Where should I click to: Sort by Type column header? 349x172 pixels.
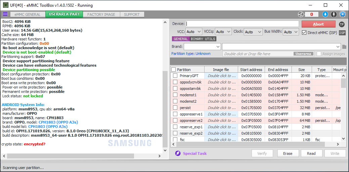[x=322, y=70]
